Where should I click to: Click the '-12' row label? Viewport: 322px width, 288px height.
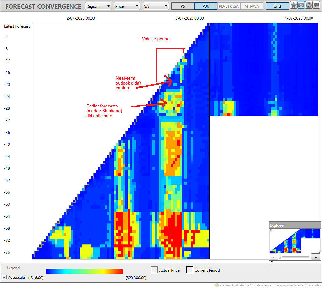pyautogui.click(x=7, y=60)
